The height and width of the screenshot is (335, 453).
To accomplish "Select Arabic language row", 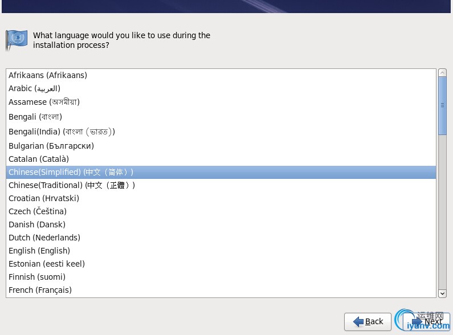I will (x=221, y=88).
